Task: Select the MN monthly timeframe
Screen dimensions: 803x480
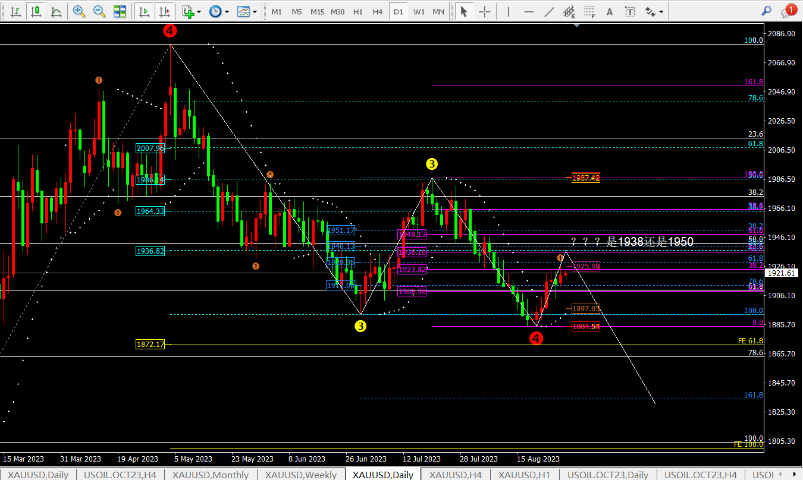Action: coord(438,11)
